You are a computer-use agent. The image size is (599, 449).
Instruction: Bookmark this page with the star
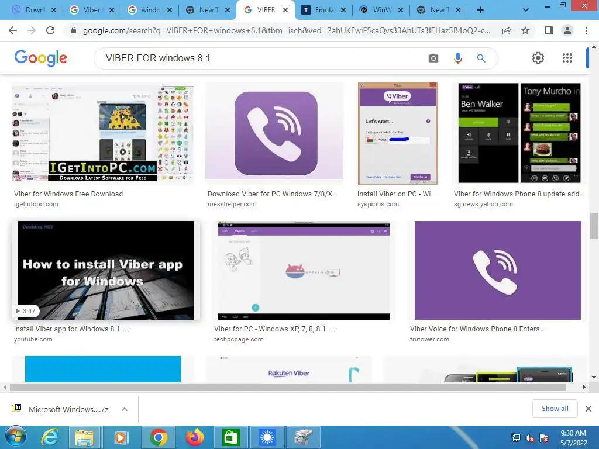[525, 30]
